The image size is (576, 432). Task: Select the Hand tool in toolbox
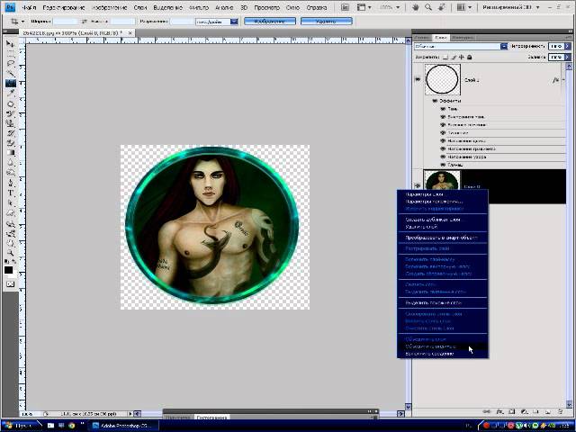click(x=10, y=243)
